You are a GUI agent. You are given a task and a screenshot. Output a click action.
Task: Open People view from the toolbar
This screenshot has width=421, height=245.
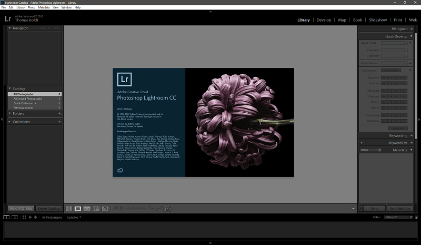click(x=105, y=209)
